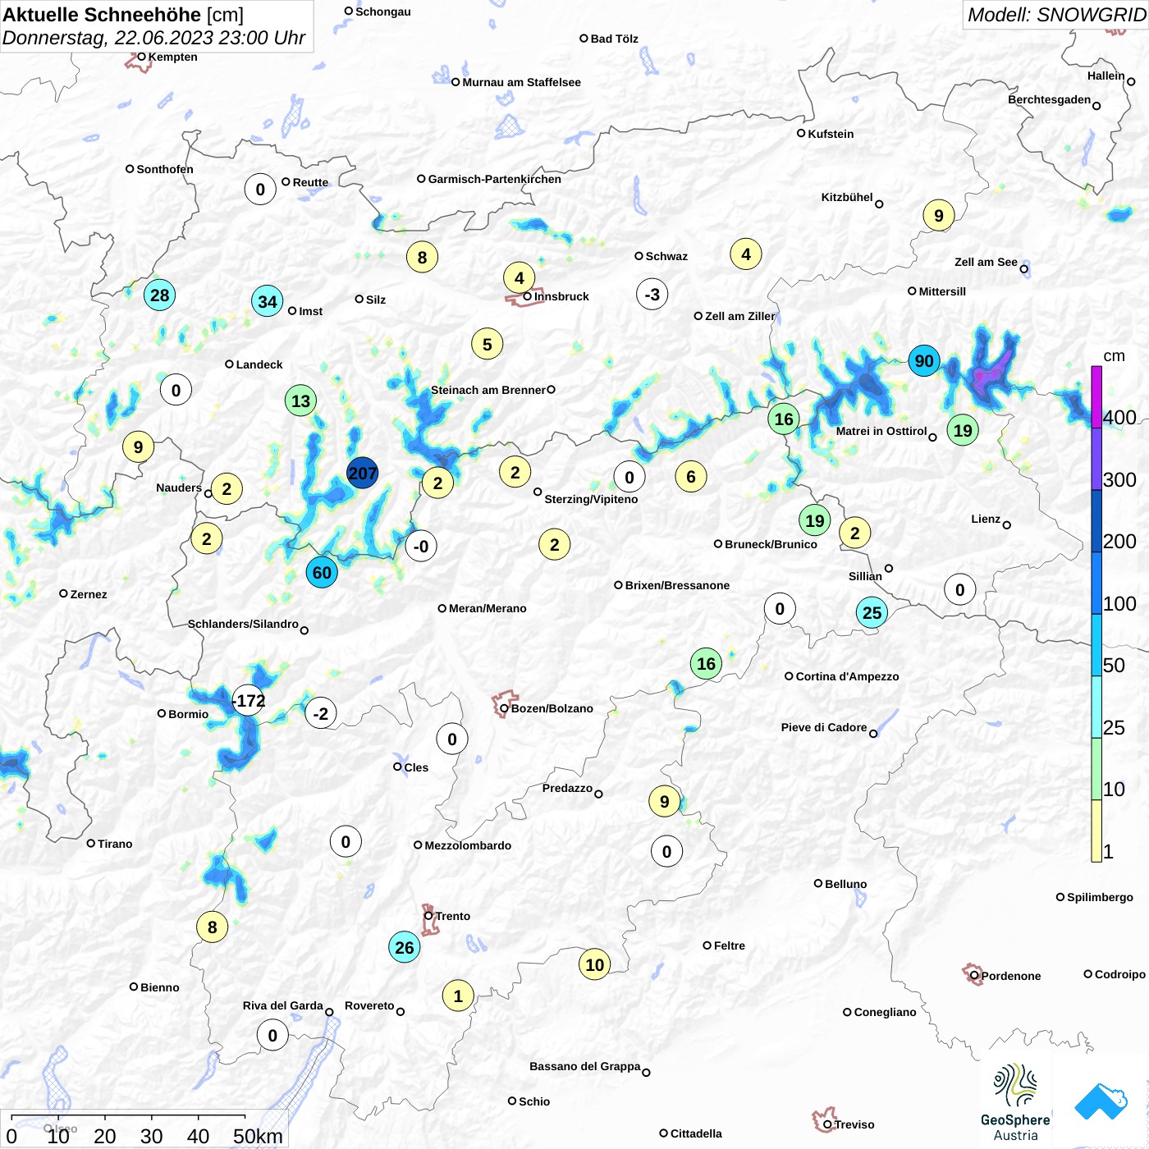Select the 16 marker near Cortina d'Ampezzo
Screen dimensions: 1149x1149
coord(707,663)
